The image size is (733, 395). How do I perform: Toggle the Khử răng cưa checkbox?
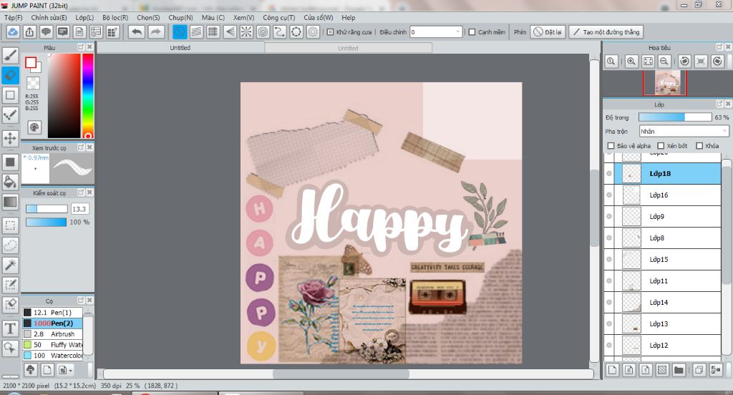click(x=330, y=31)
